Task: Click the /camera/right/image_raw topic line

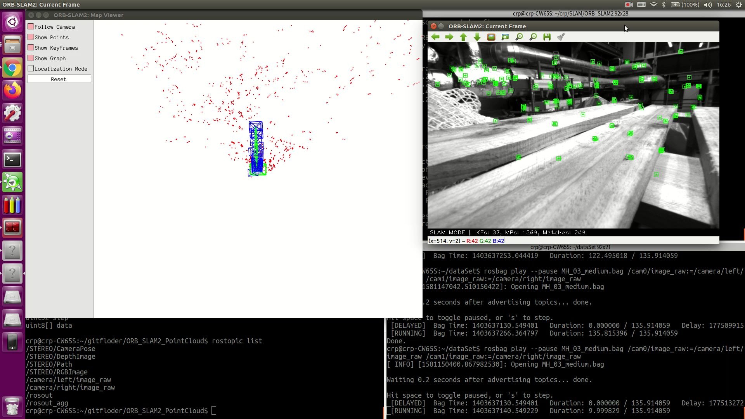Action: [70, 388]
